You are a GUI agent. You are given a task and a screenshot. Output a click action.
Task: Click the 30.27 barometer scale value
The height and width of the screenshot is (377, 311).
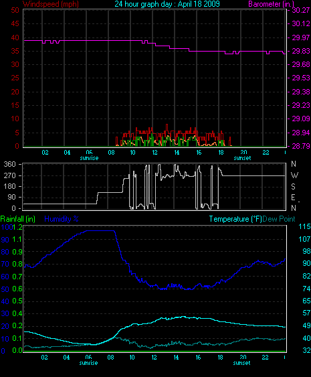301,10
